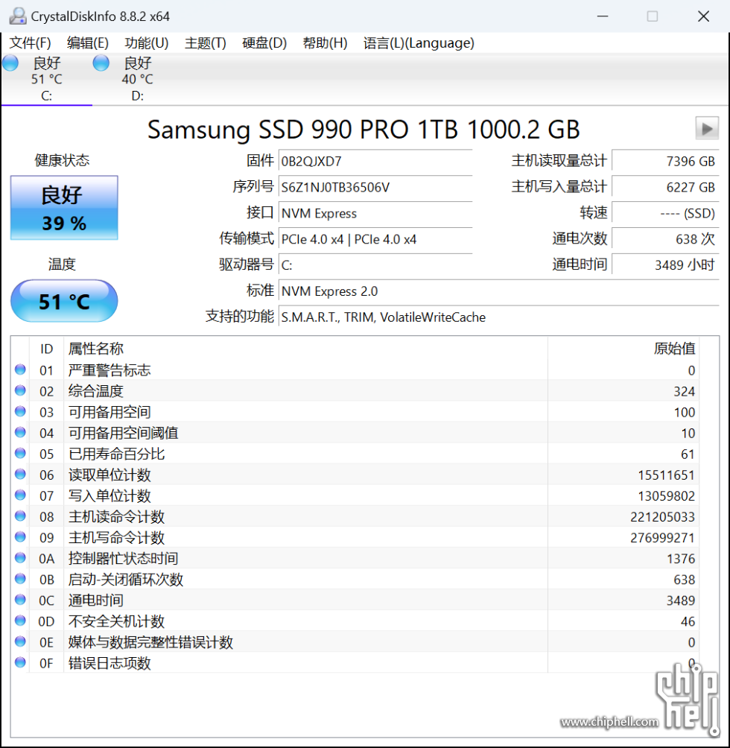Select the 主机读命令计数 attribute row
This screenshot has height=748, width=730.
coord(355,516)
